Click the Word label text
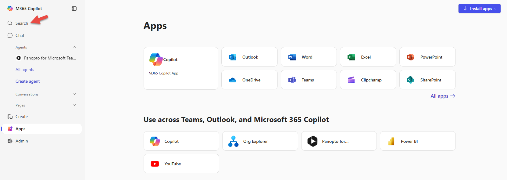Image resolution: width=507 pixels, height=180 pixels. coord(307,57)
